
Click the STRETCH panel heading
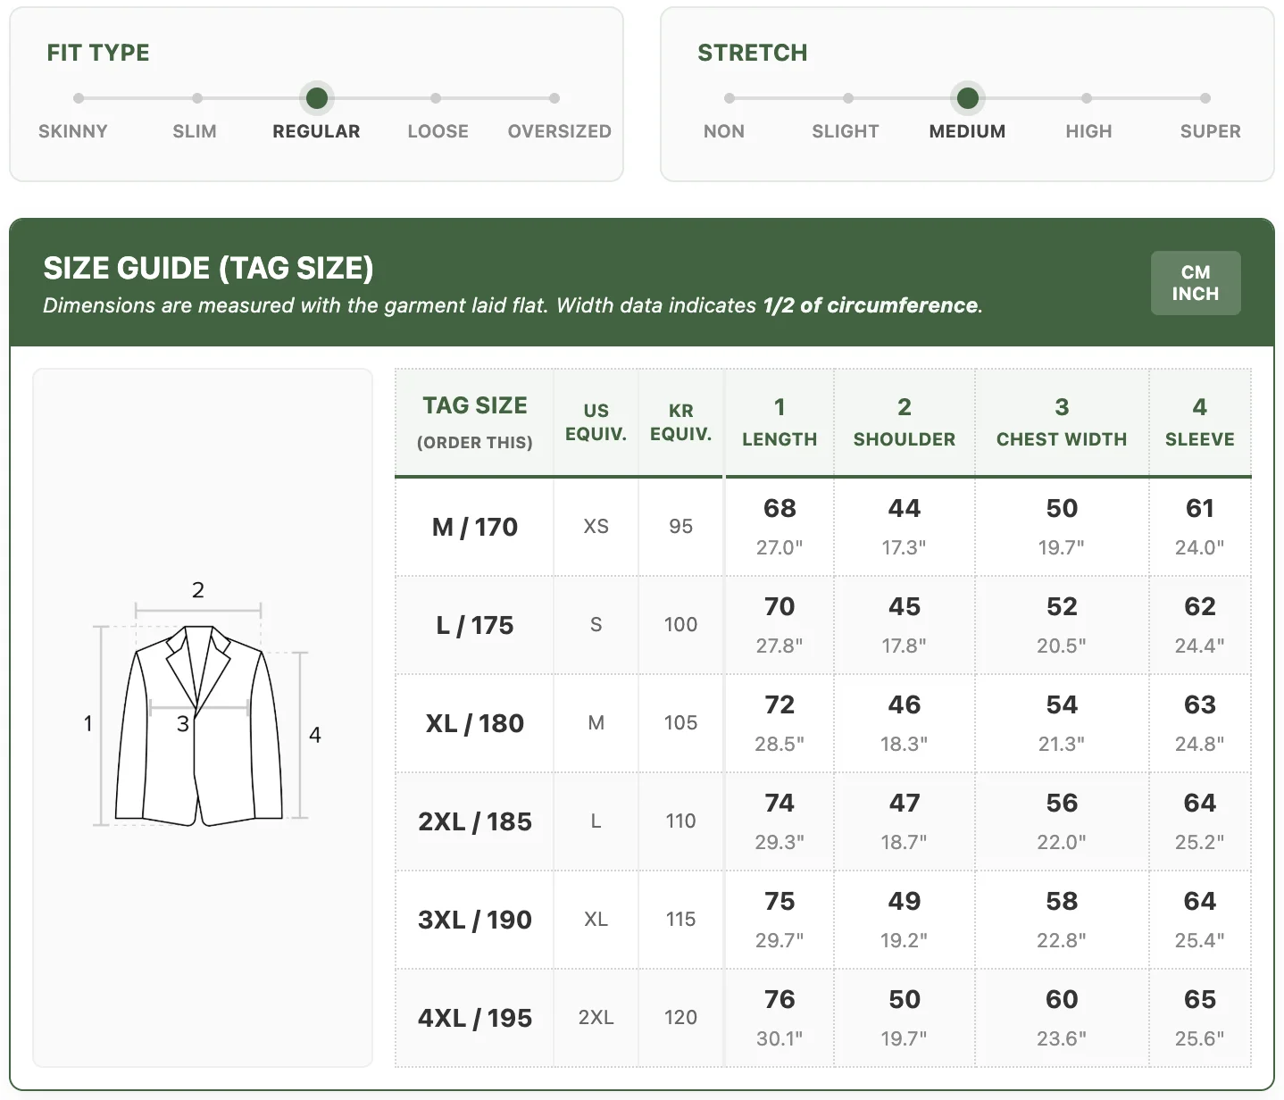coord(753,53)
